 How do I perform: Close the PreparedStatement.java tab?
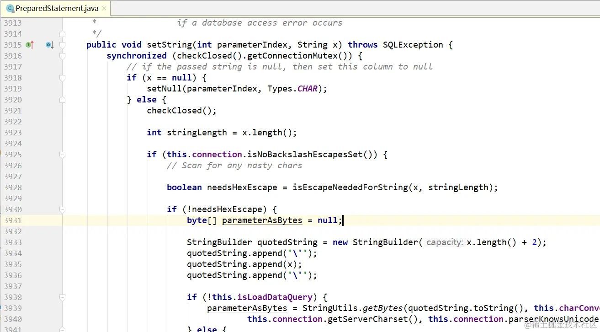point(104,8)
